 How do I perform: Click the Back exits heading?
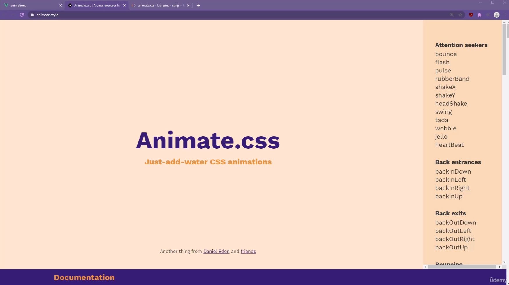click(x=450, y=213)
